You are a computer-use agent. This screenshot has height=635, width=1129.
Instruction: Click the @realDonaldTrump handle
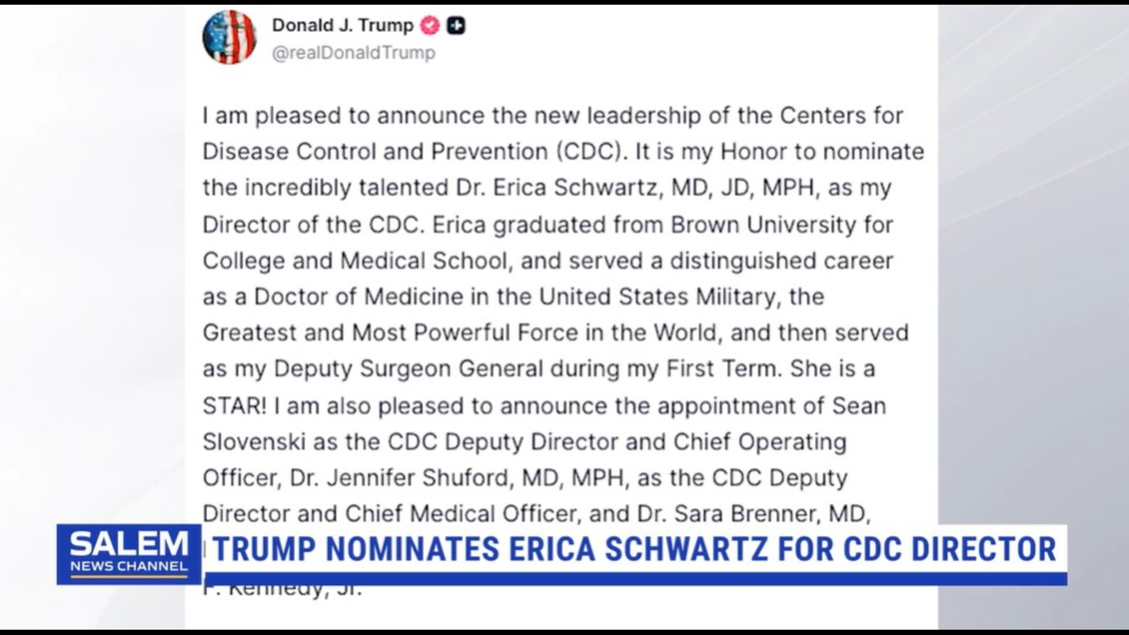(353, 53)
